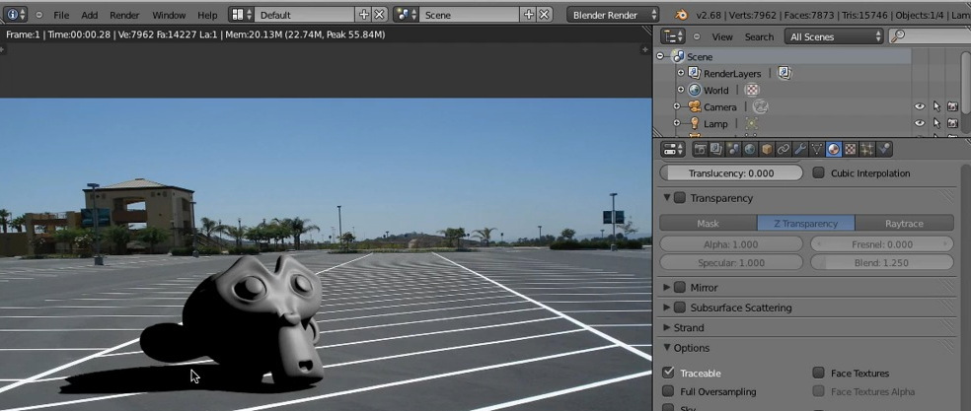This screenshot has height=411, width=971.
Task: Enable Cubic Interpolation checkbox
Action: (x=819, y=173)
